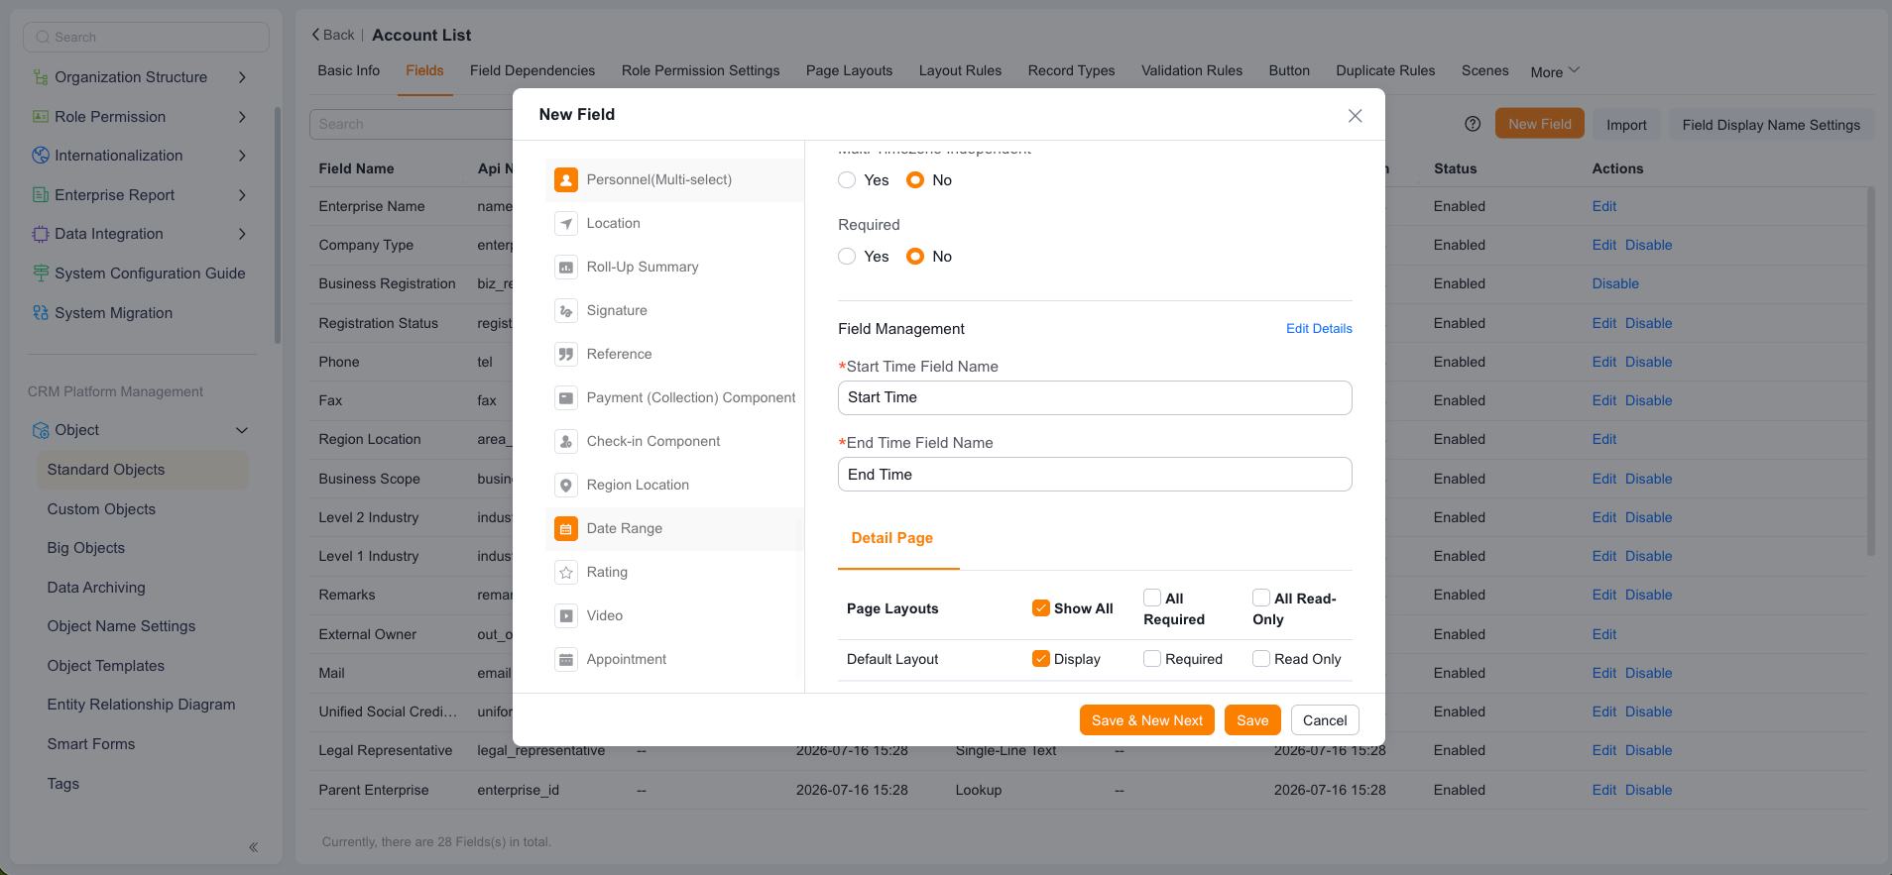Select the Detail Page tab

(892, 538)
